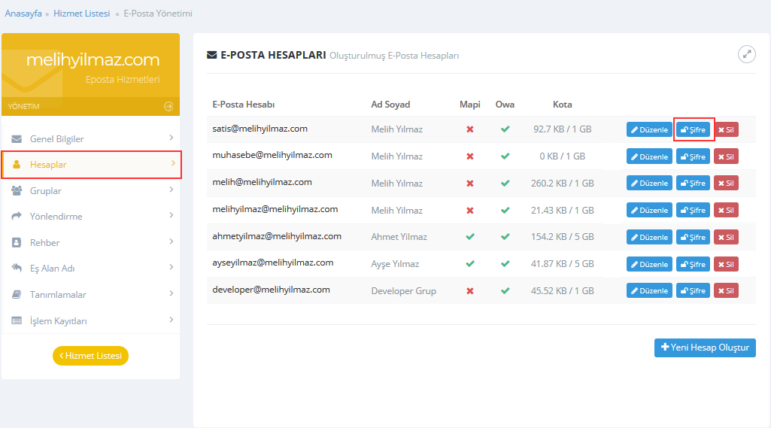Click Mapi red cross for satis@melihyilmaz.com
The image size is (771, 428).
[470, 129]
